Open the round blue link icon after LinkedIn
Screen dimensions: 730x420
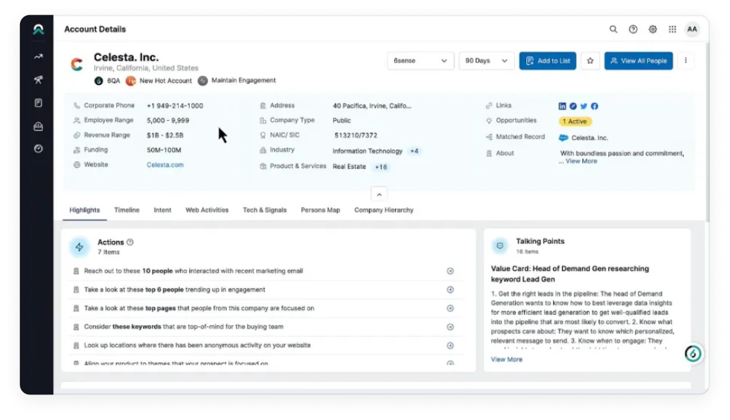click(573, 106)
